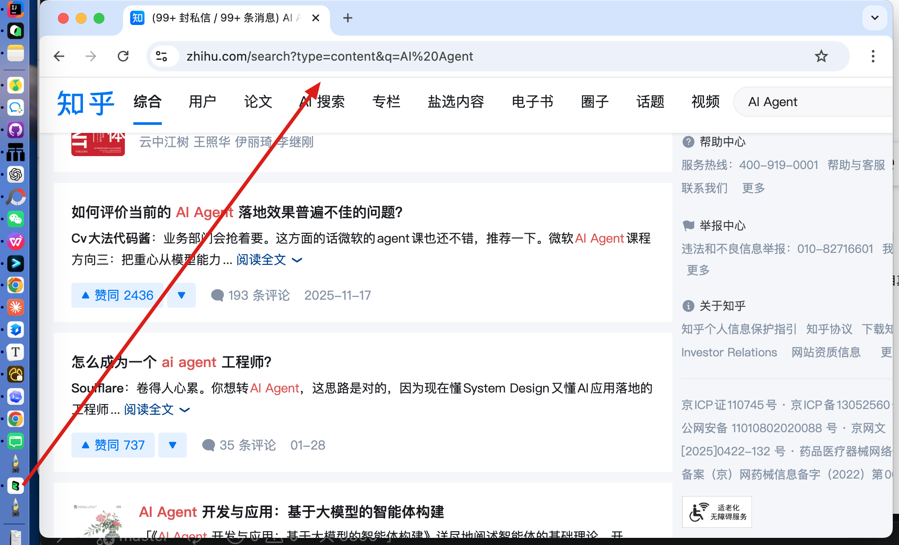Switch to the 话题 search tab
This screenshot has height=545, width=899.
coord(650,102)
